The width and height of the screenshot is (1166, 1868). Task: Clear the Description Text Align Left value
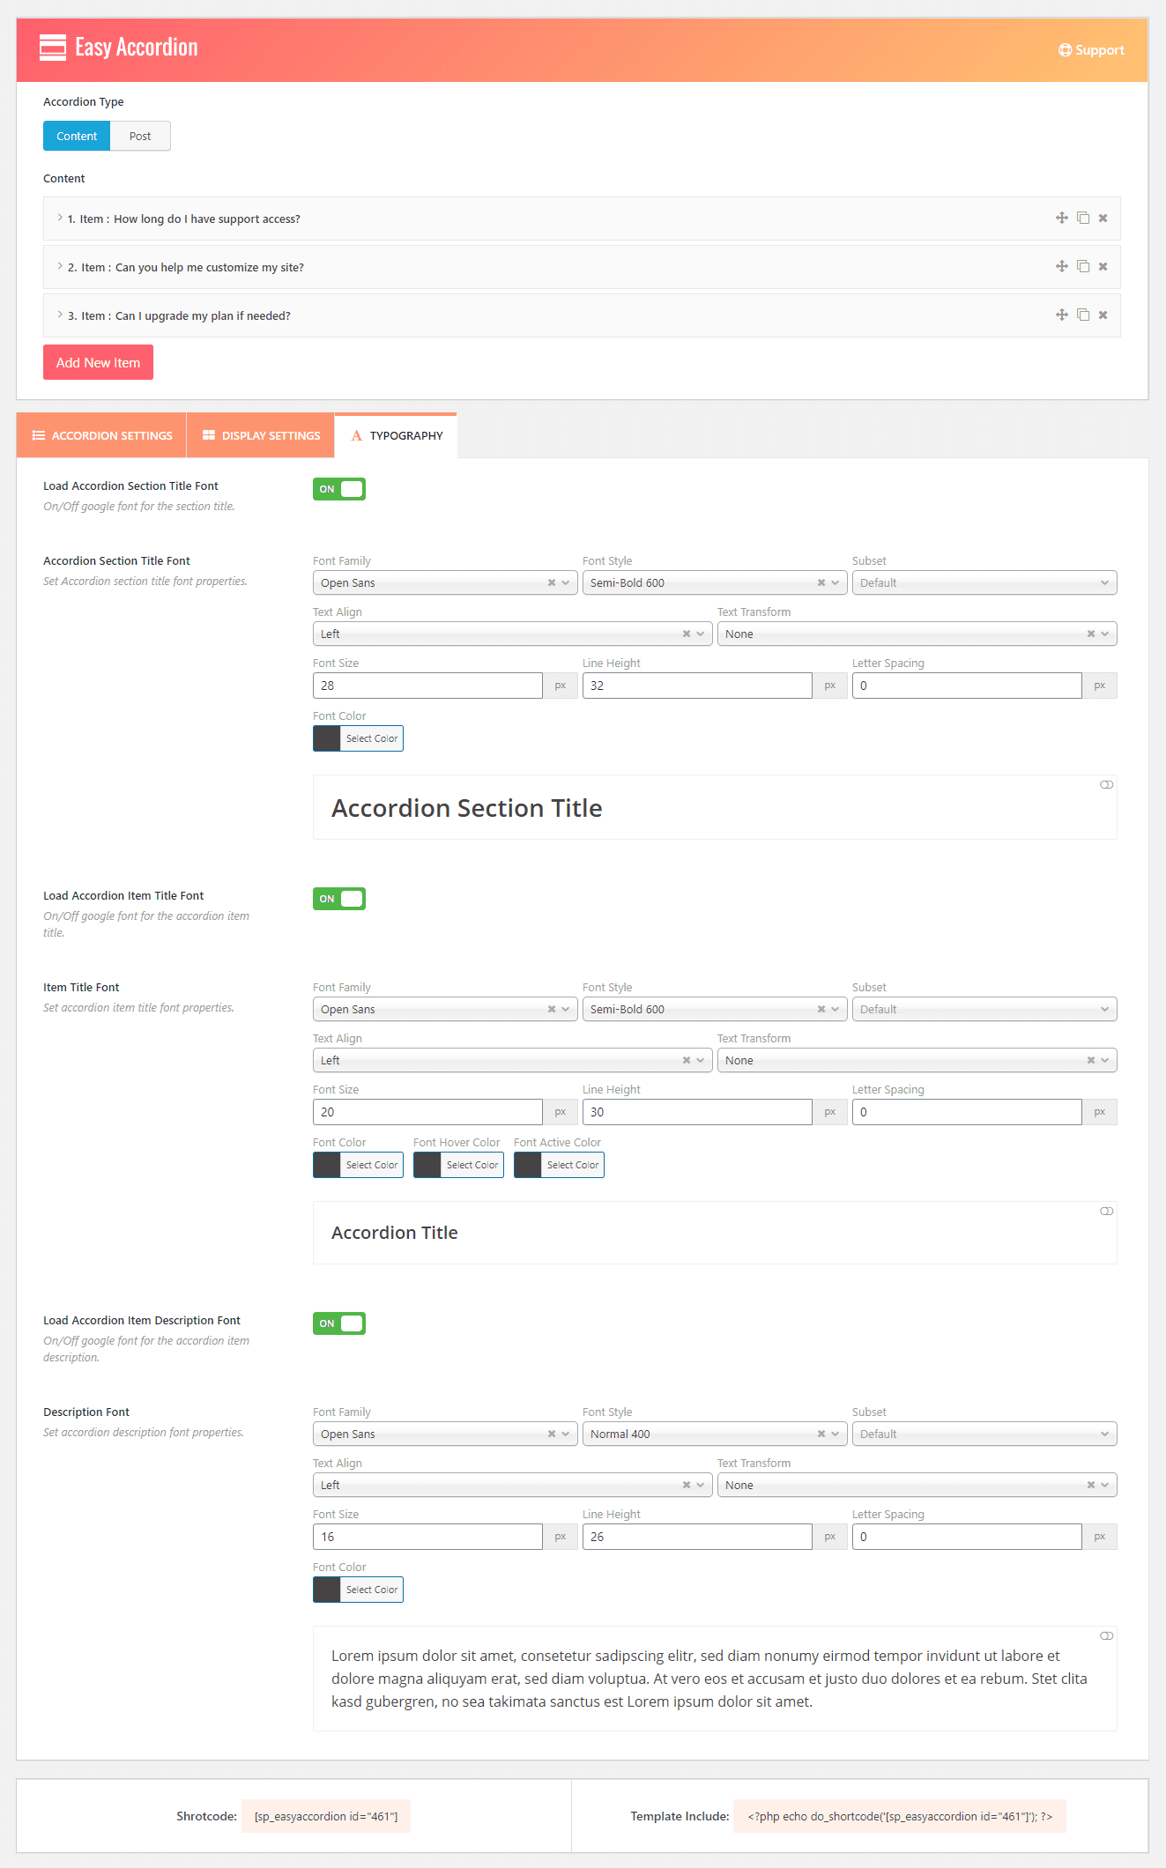(687, 1485)
